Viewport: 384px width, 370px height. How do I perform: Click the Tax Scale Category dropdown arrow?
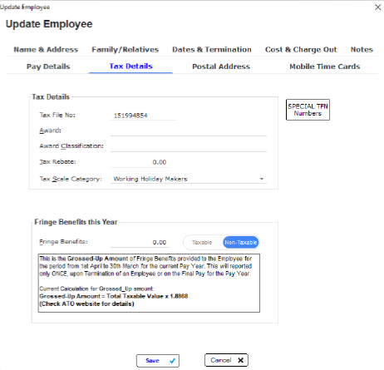(261, 179)
